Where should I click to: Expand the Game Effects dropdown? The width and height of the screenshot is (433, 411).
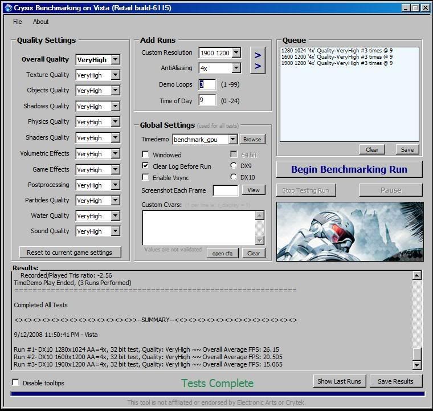[x=116, y=170]
